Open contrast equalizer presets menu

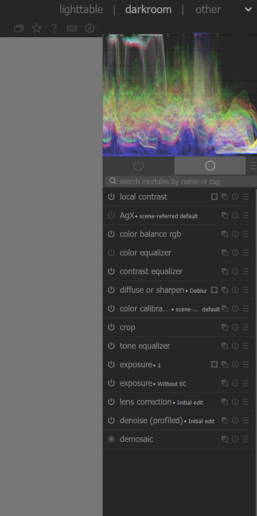(x=246, y=271)
